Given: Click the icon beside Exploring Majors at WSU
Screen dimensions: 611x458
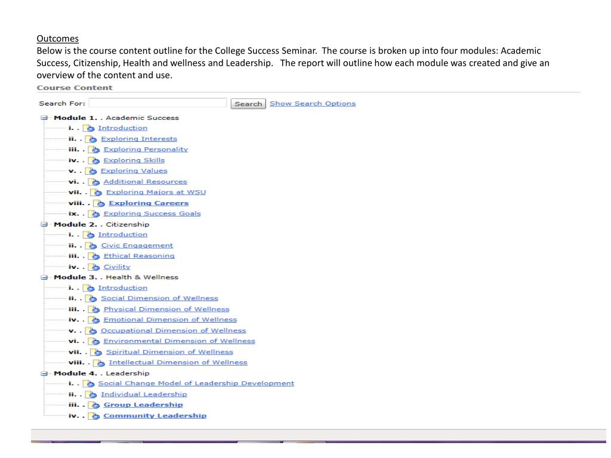Looking at the screenshot, I should pos(97,193).
